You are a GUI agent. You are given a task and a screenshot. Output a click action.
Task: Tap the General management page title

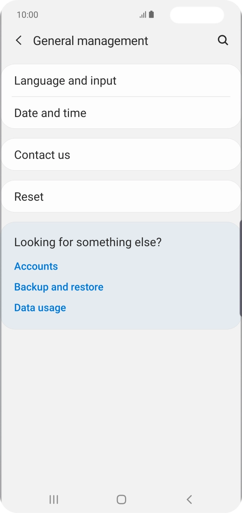pyautogui.click(x=91, y=41)
